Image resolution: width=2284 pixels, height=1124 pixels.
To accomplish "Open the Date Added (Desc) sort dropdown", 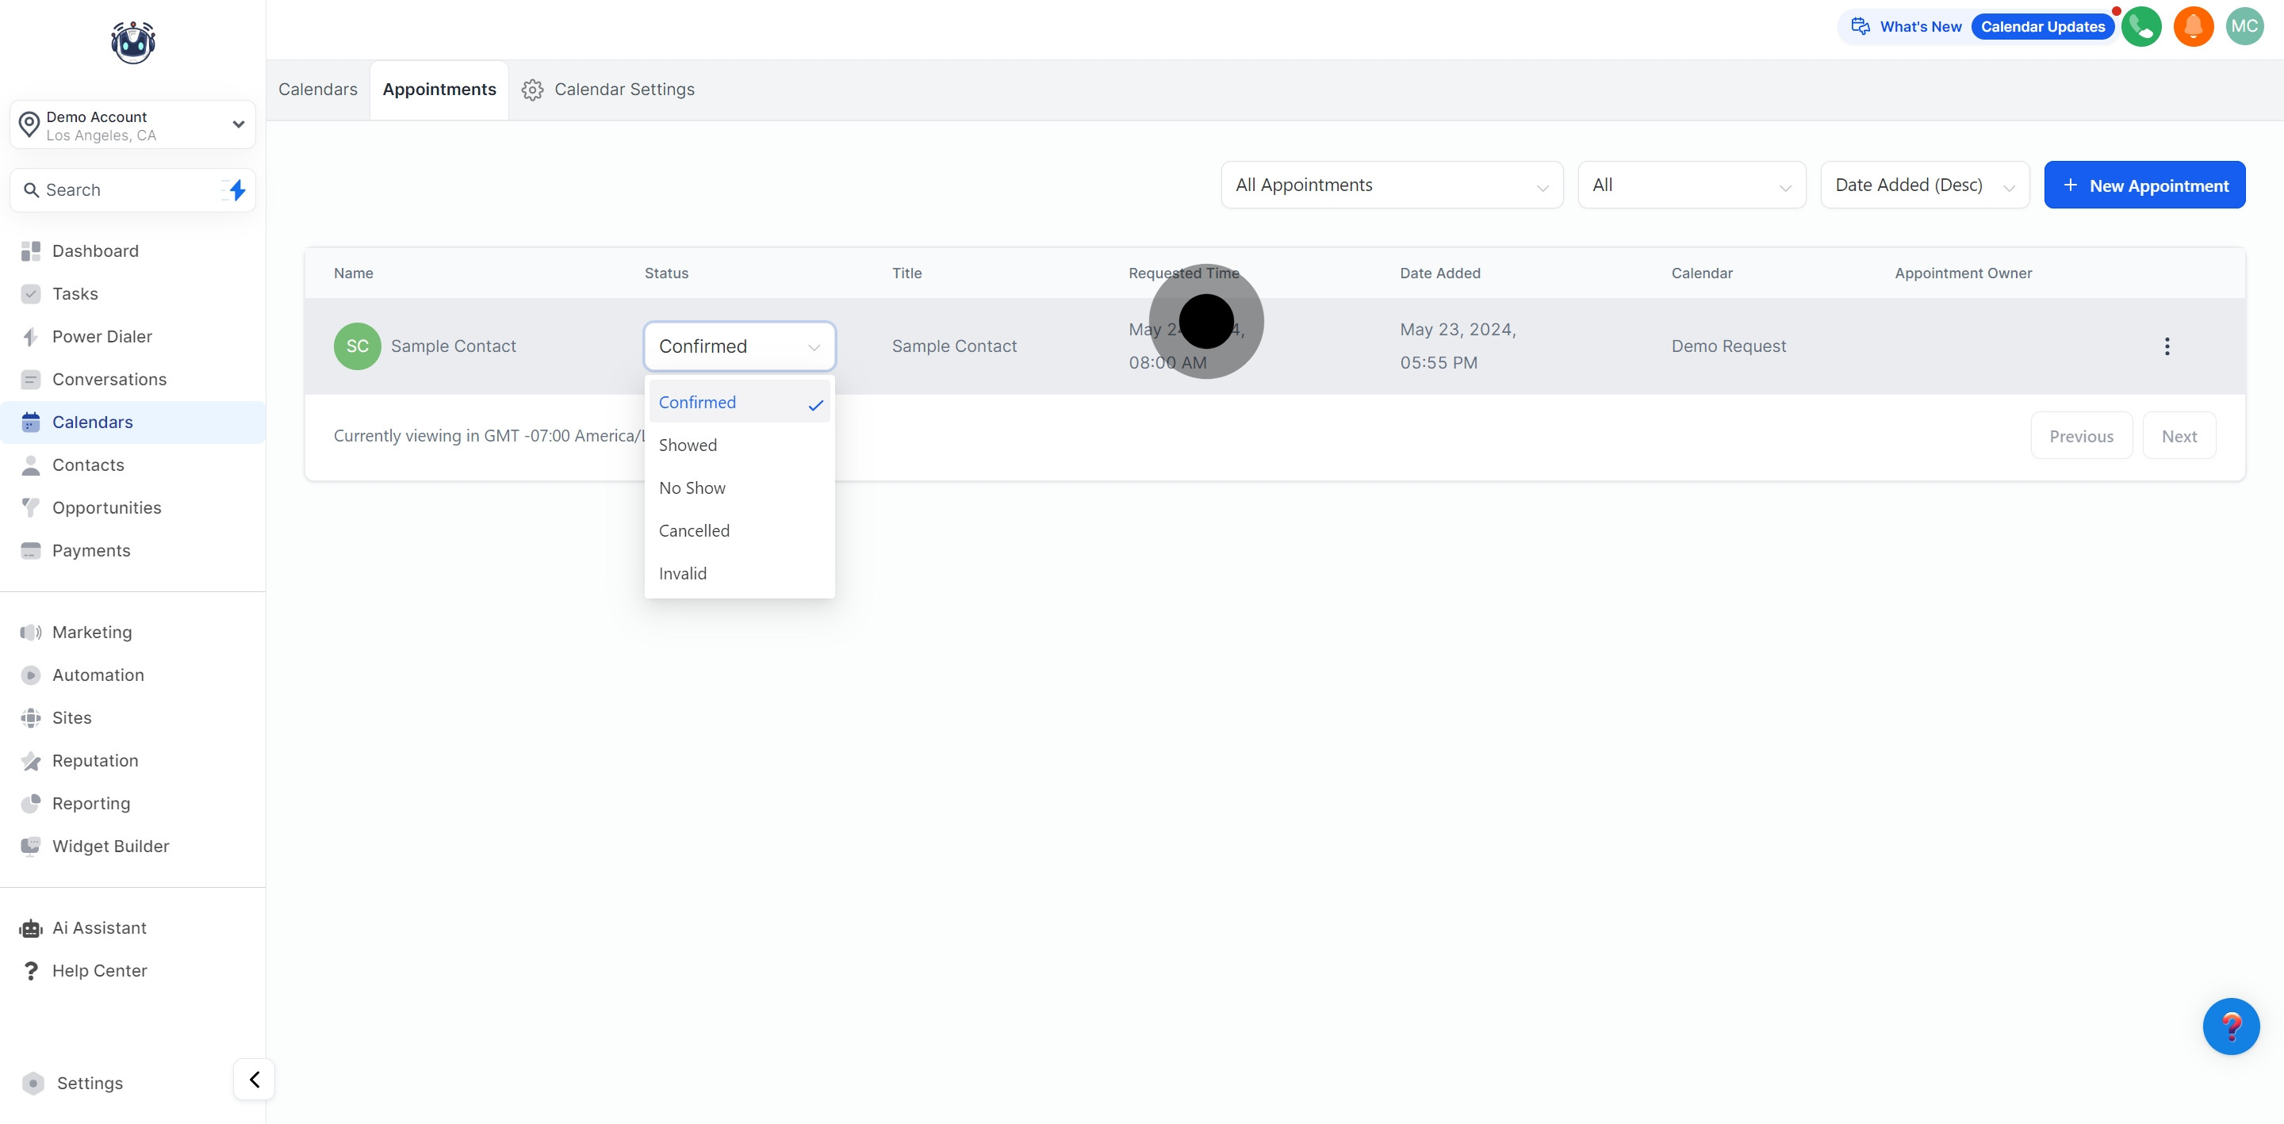I will [x=1924, y=185].
